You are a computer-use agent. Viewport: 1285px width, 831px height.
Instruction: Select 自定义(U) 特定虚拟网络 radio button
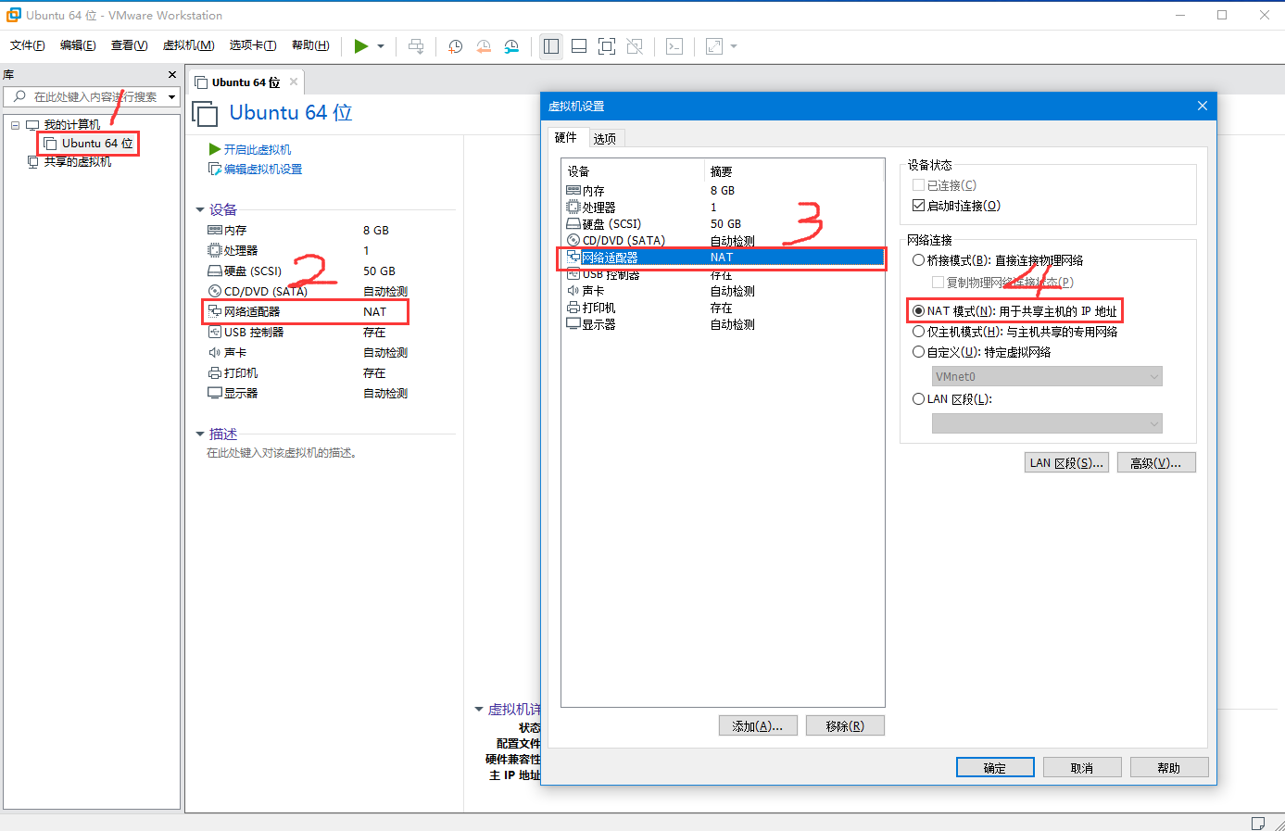coord(919,352)
